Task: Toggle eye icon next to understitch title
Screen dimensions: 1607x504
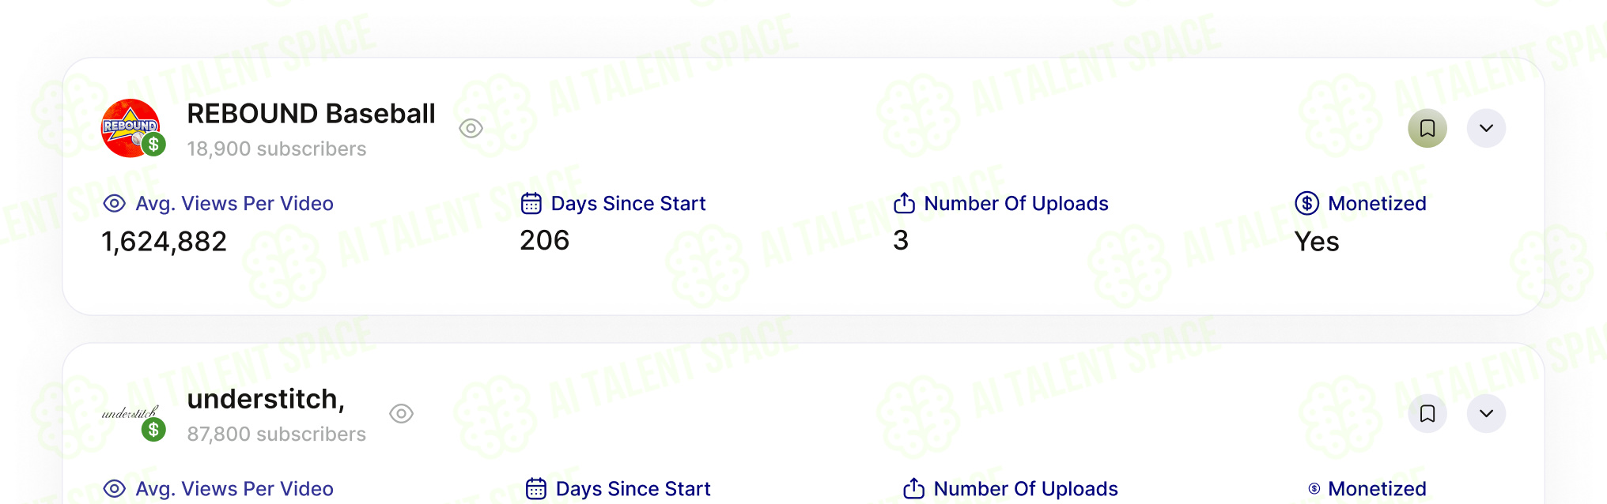Action: coord(402,413)
